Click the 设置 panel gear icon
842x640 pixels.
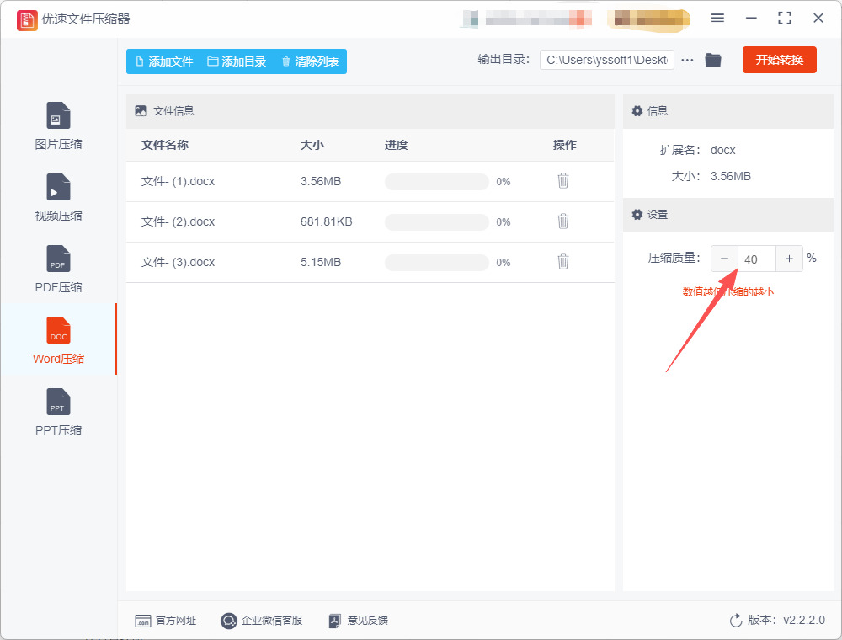[x=637, y=215]
